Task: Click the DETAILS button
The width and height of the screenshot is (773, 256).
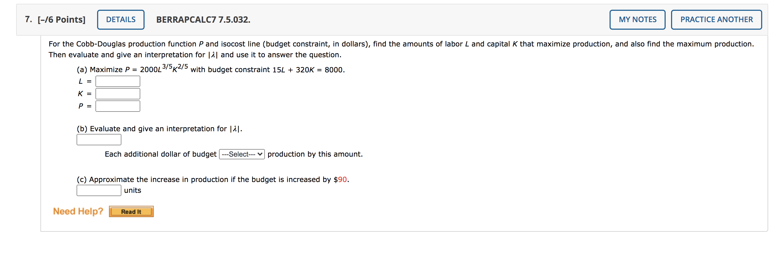Action: (121, 19)
